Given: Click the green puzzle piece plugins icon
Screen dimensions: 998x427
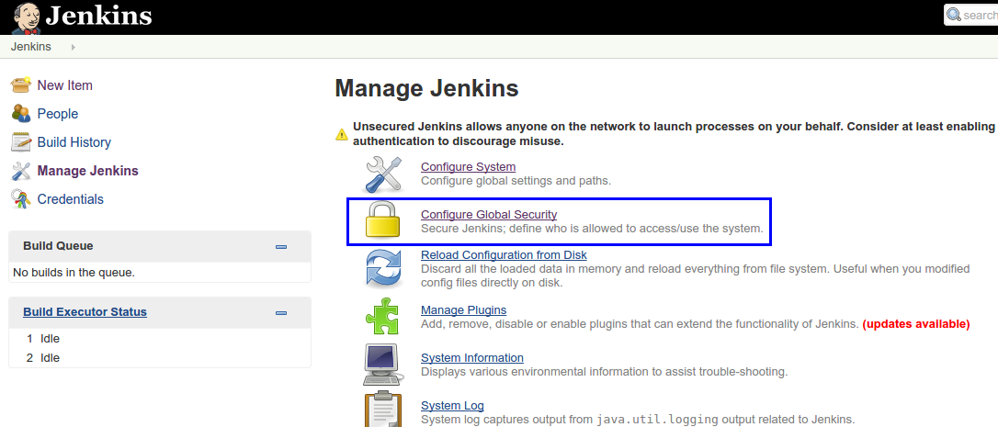Looking at the screenshot, I should pos(382,316).
